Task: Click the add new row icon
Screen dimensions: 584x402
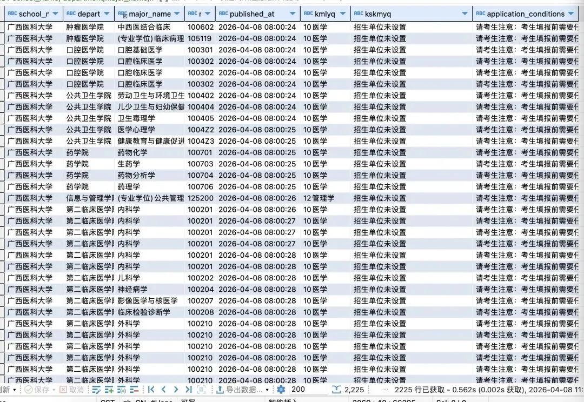Action: [109, 390]
